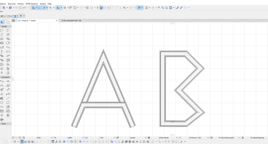Open the Custom layer combination dropdown
The width and height of the screenshot is (268, 144).
coord(145,137)
